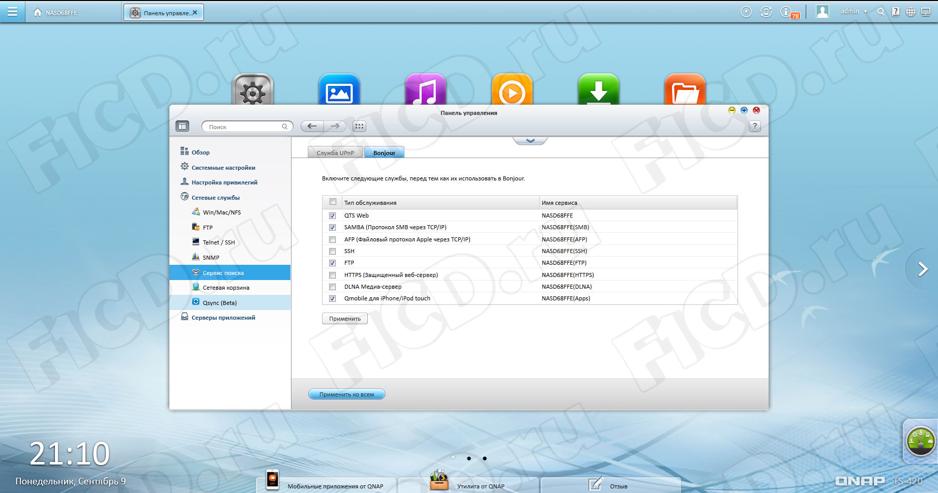Toggle the select-all header checkbox
The height and width of the screenshot is (493, 938).
tap(333, 202)
